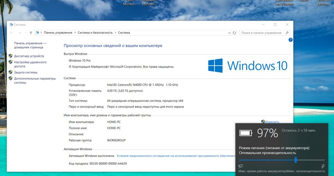Click the Осталось 2 ч 58 мин. text
Viewport: 334px width, 176px height.
[299, 130]
